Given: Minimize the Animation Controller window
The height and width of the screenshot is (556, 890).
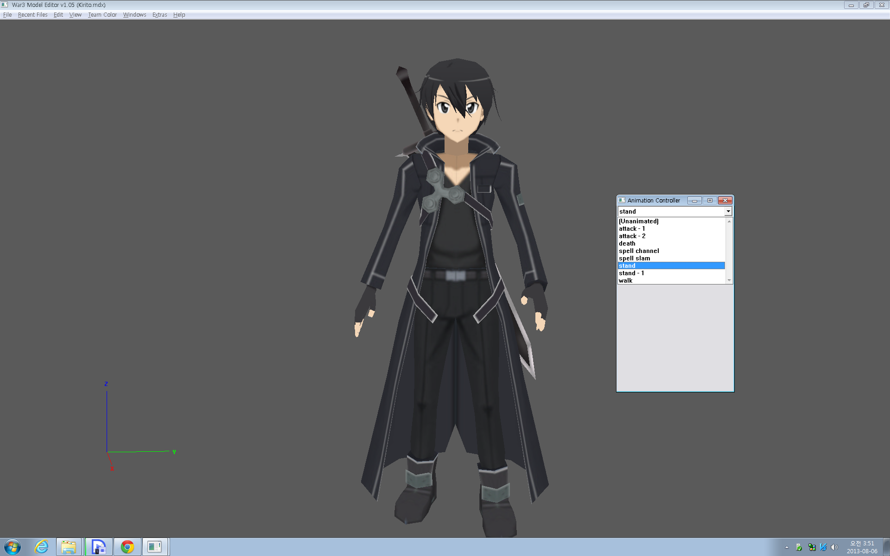Looking at the screenshot, I should pyautogui.click(x=694, y=200).
